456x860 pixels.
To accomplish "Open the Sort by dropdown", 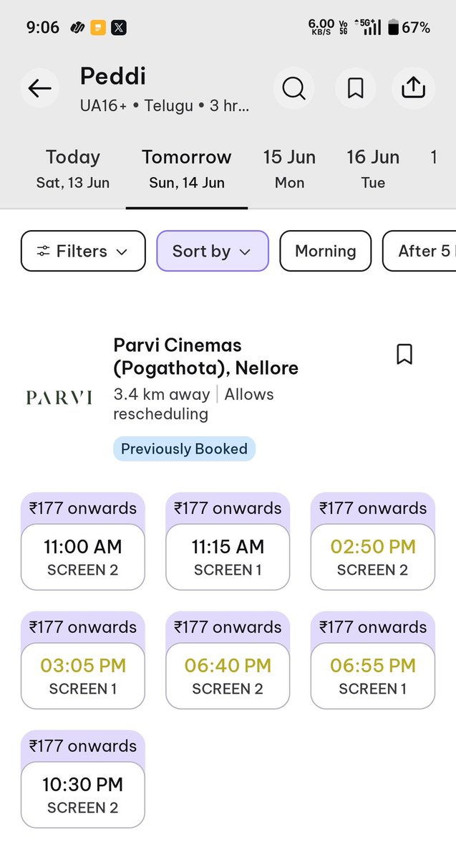I will tap(213, 251).
